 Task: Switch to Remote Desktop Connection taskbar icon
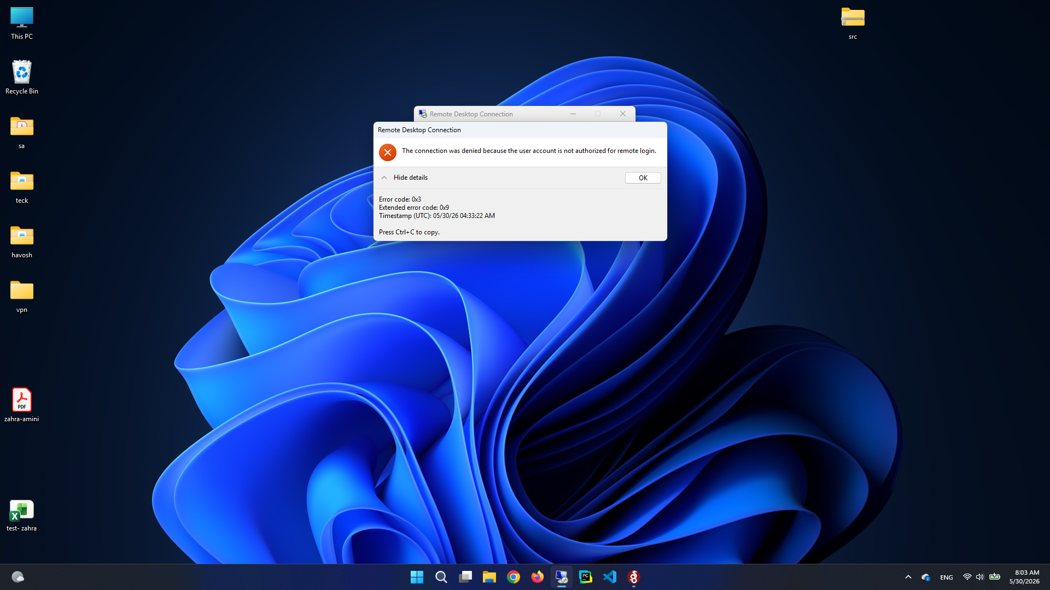[561, 577]
